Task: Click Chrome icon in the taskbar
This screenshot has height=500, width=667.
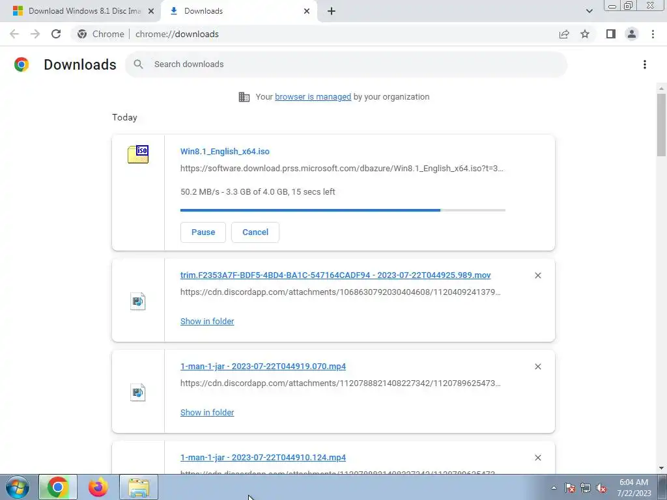Action: [58, 487]
